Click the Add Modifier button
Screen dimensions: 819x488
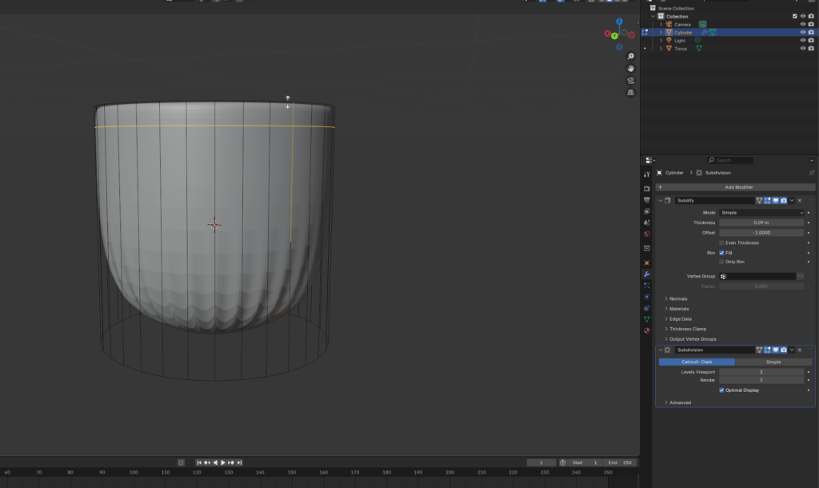[738, 187]
